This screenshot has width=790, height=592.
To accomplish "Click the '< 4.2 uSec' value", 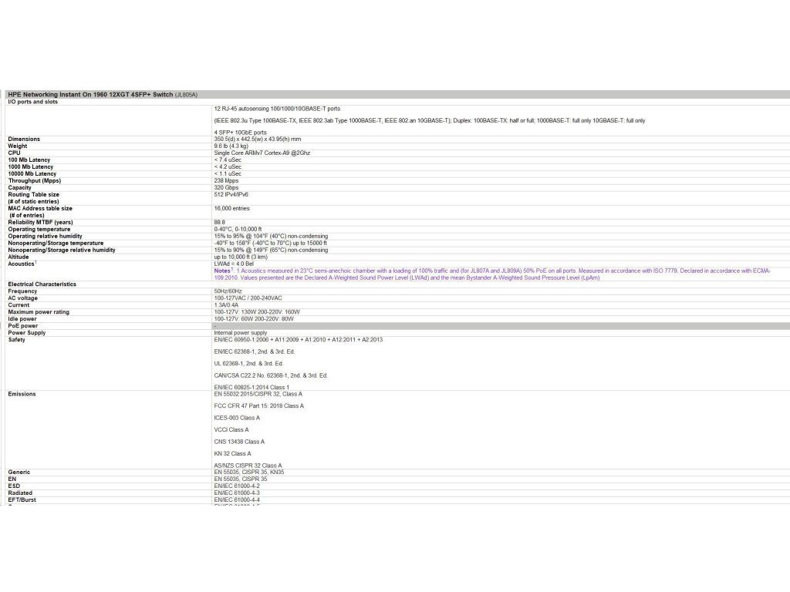I will pyautogui.click(x=228, y=167).
